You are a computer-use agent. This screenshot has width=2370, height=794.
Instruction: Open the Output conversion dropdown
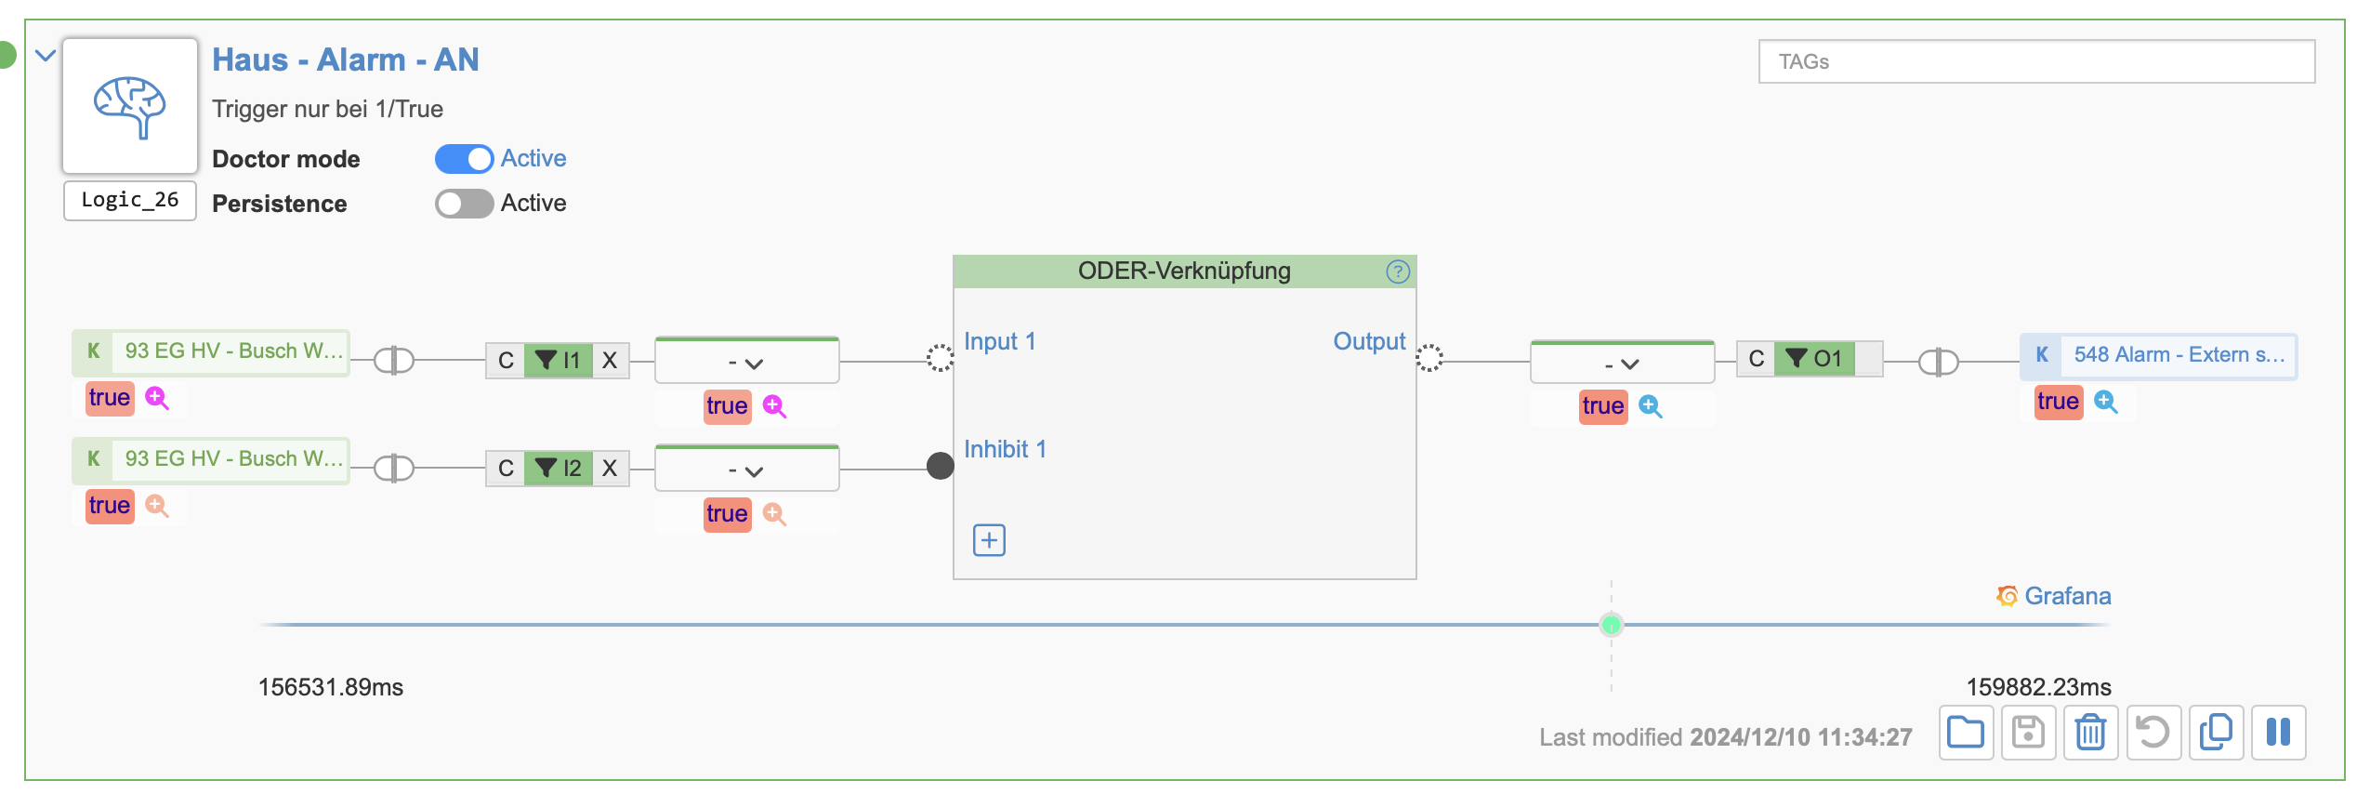point(1622,364)
